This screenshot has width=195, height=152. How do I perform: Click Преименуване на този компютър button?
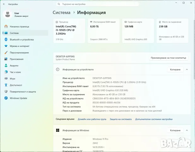(168, 58)
